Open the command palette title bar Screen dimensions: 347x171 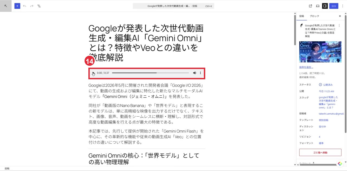(x=173, y=6)
